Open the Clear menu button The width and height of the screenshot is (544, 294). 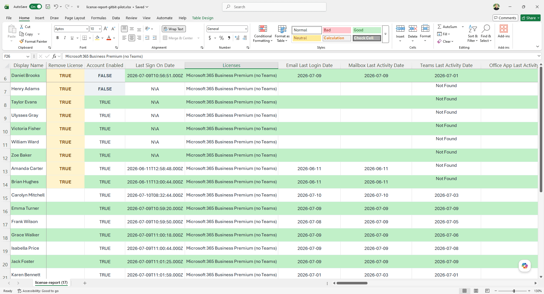tap(445, 41)
